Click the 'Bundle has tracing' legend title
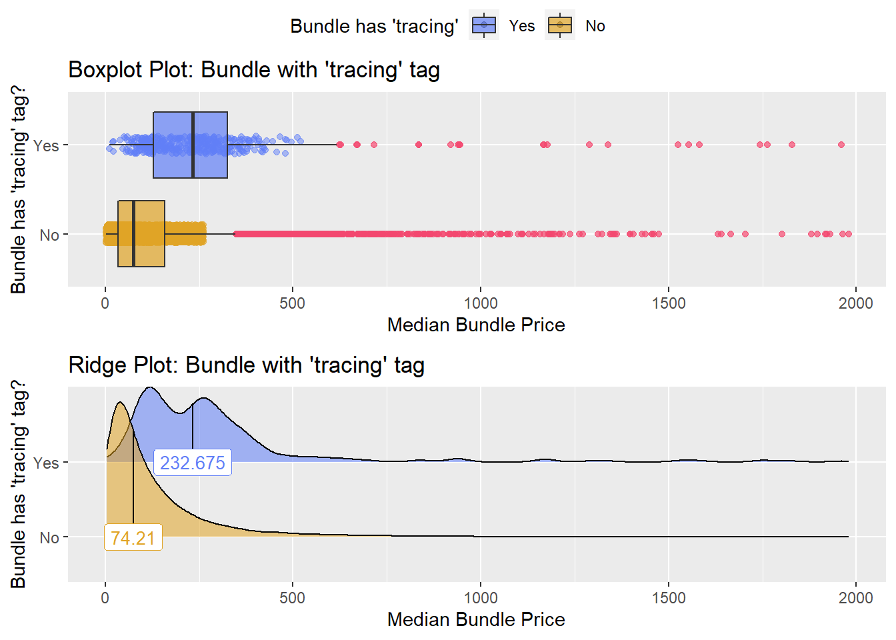The width and height of the screenshot is (896, 640). click(x=374, y=26)
